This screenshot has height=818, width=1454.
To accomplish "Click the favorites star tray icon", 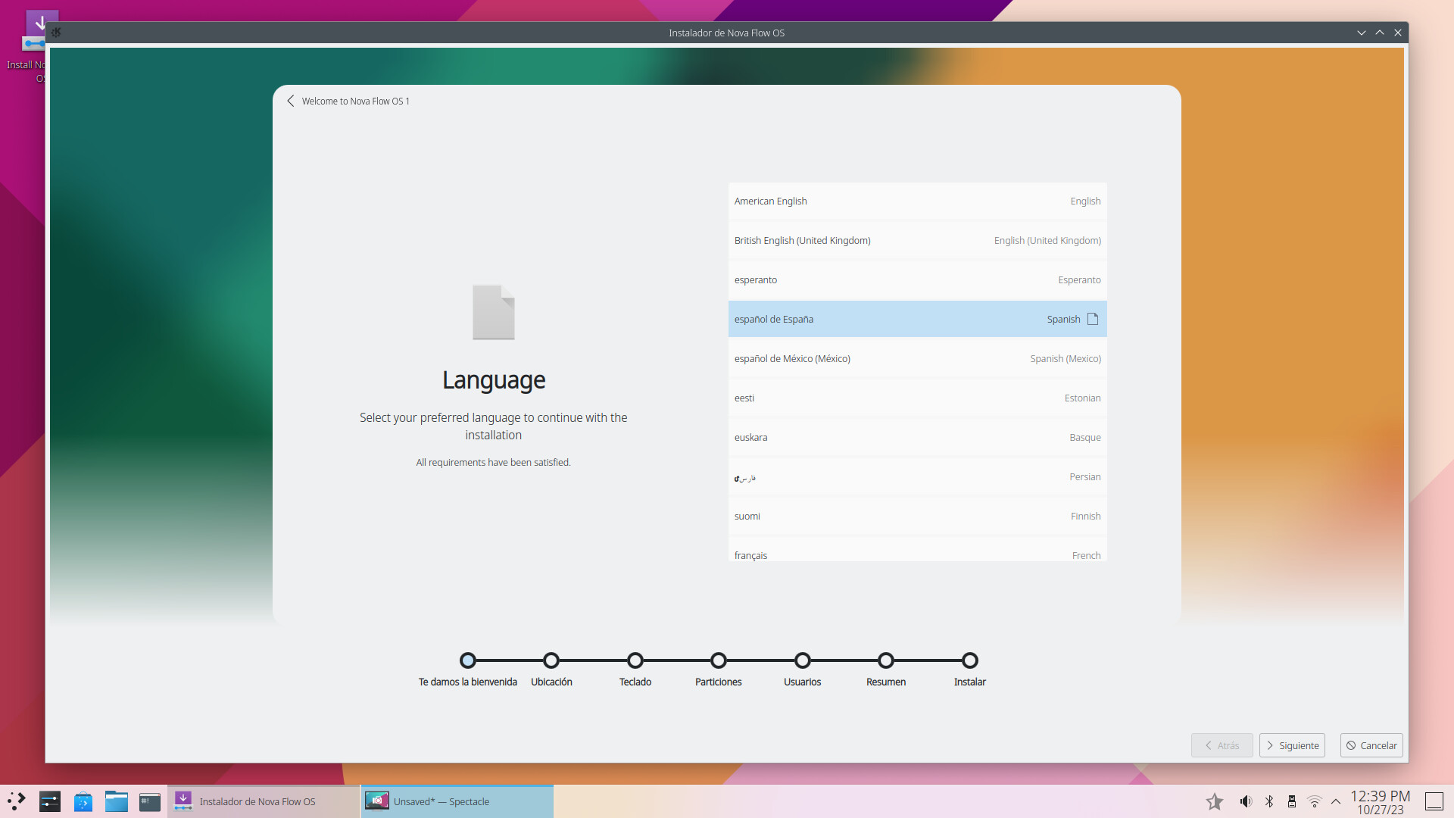I will click(1215, 801).
